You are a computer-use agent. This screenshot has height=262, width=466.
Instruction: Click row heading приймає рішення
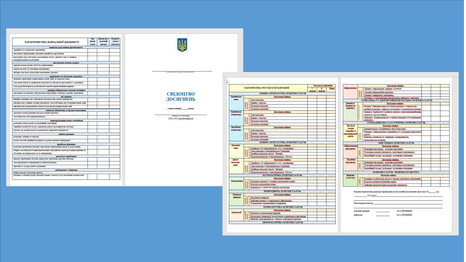pos(66,144)
